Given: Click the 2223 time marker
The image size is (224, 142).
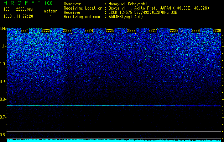Looking at the screenshot, I should pos(67,31).
